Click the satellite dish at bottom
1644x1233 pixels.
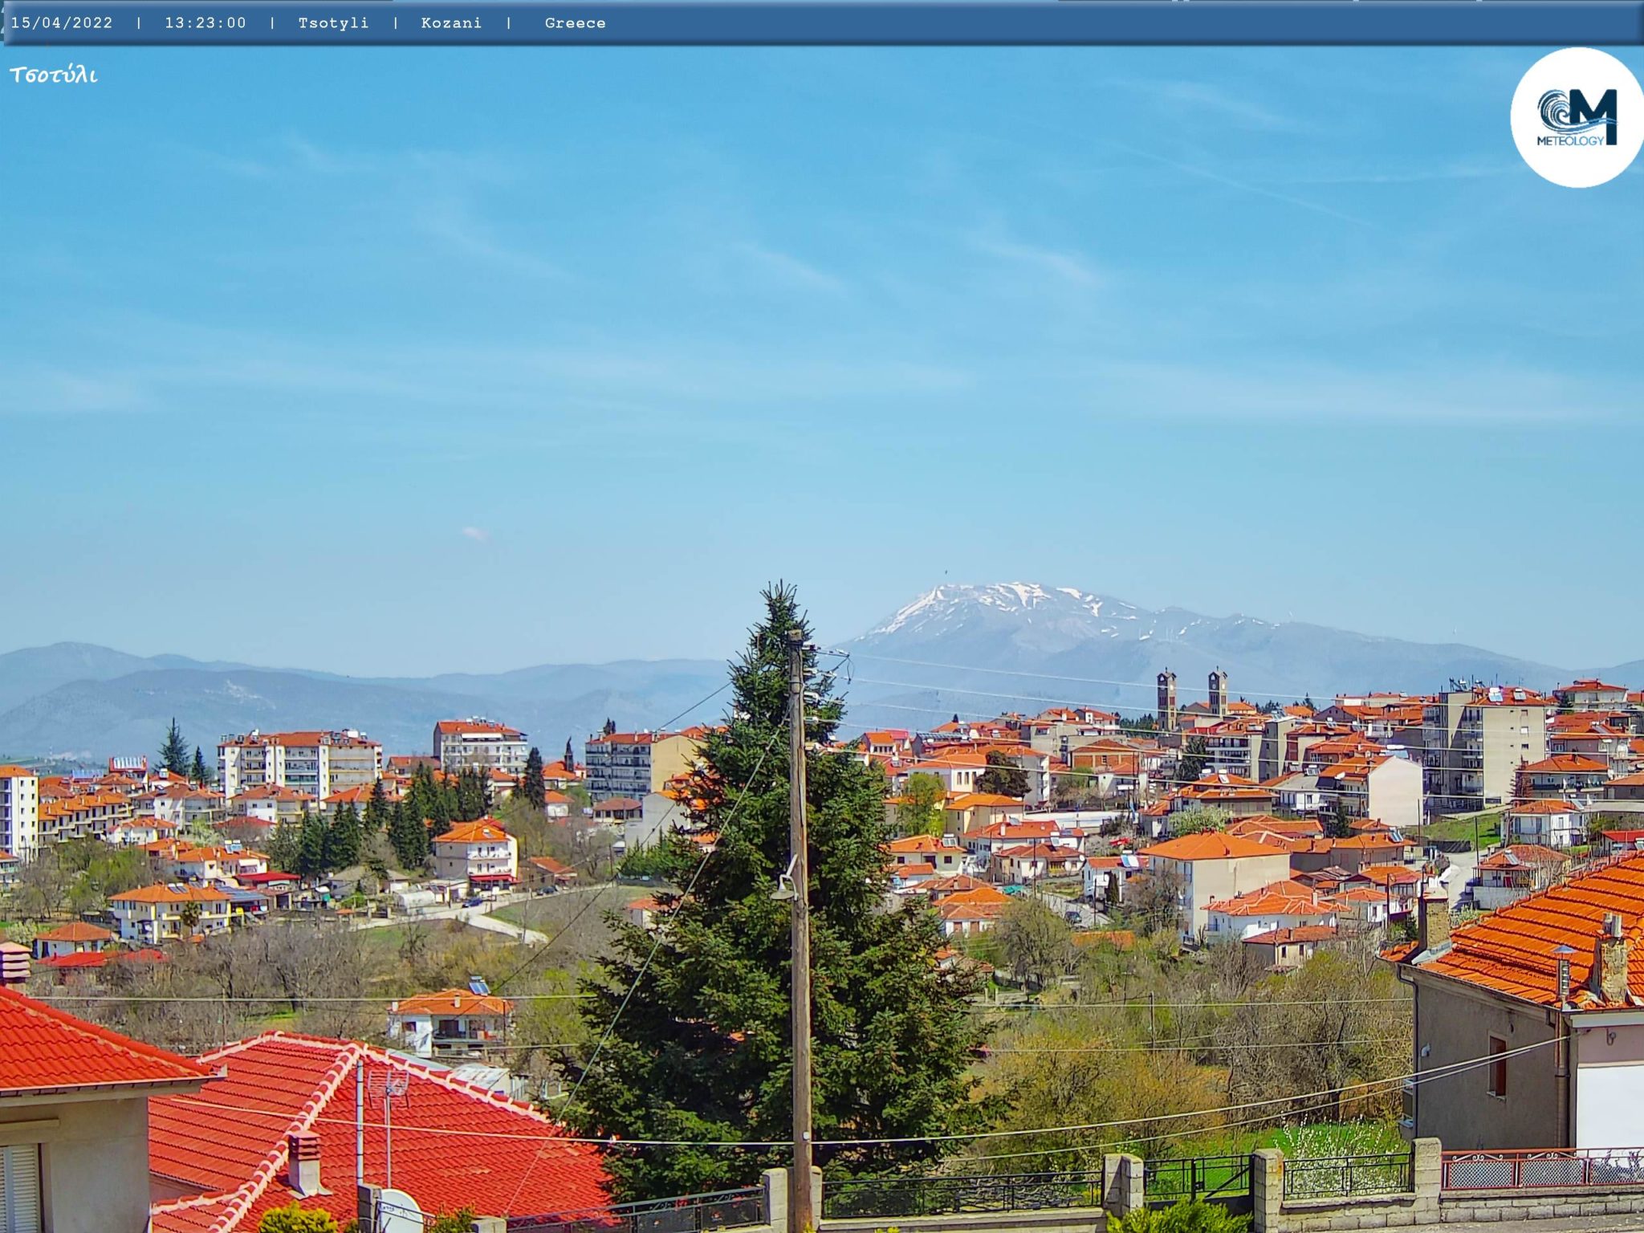tap(399, 1211)
